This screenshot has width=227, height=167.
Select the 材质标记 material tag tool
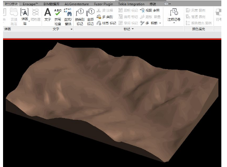click(106, 23)
